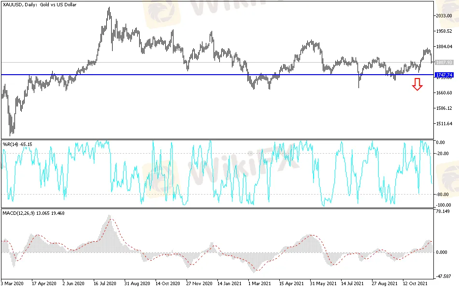Select the %R(14) indicator label

coord(17,144)
